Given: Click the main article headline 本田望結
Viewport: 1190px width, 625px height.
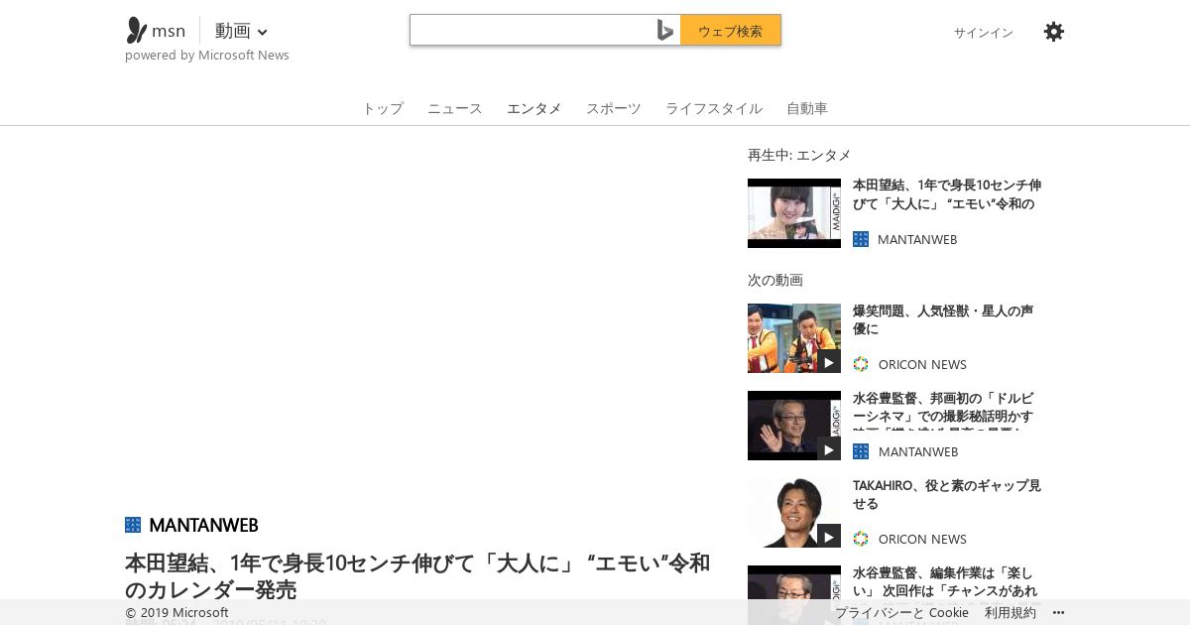Looking at the screenshot, I should click(x=417, y=576).
